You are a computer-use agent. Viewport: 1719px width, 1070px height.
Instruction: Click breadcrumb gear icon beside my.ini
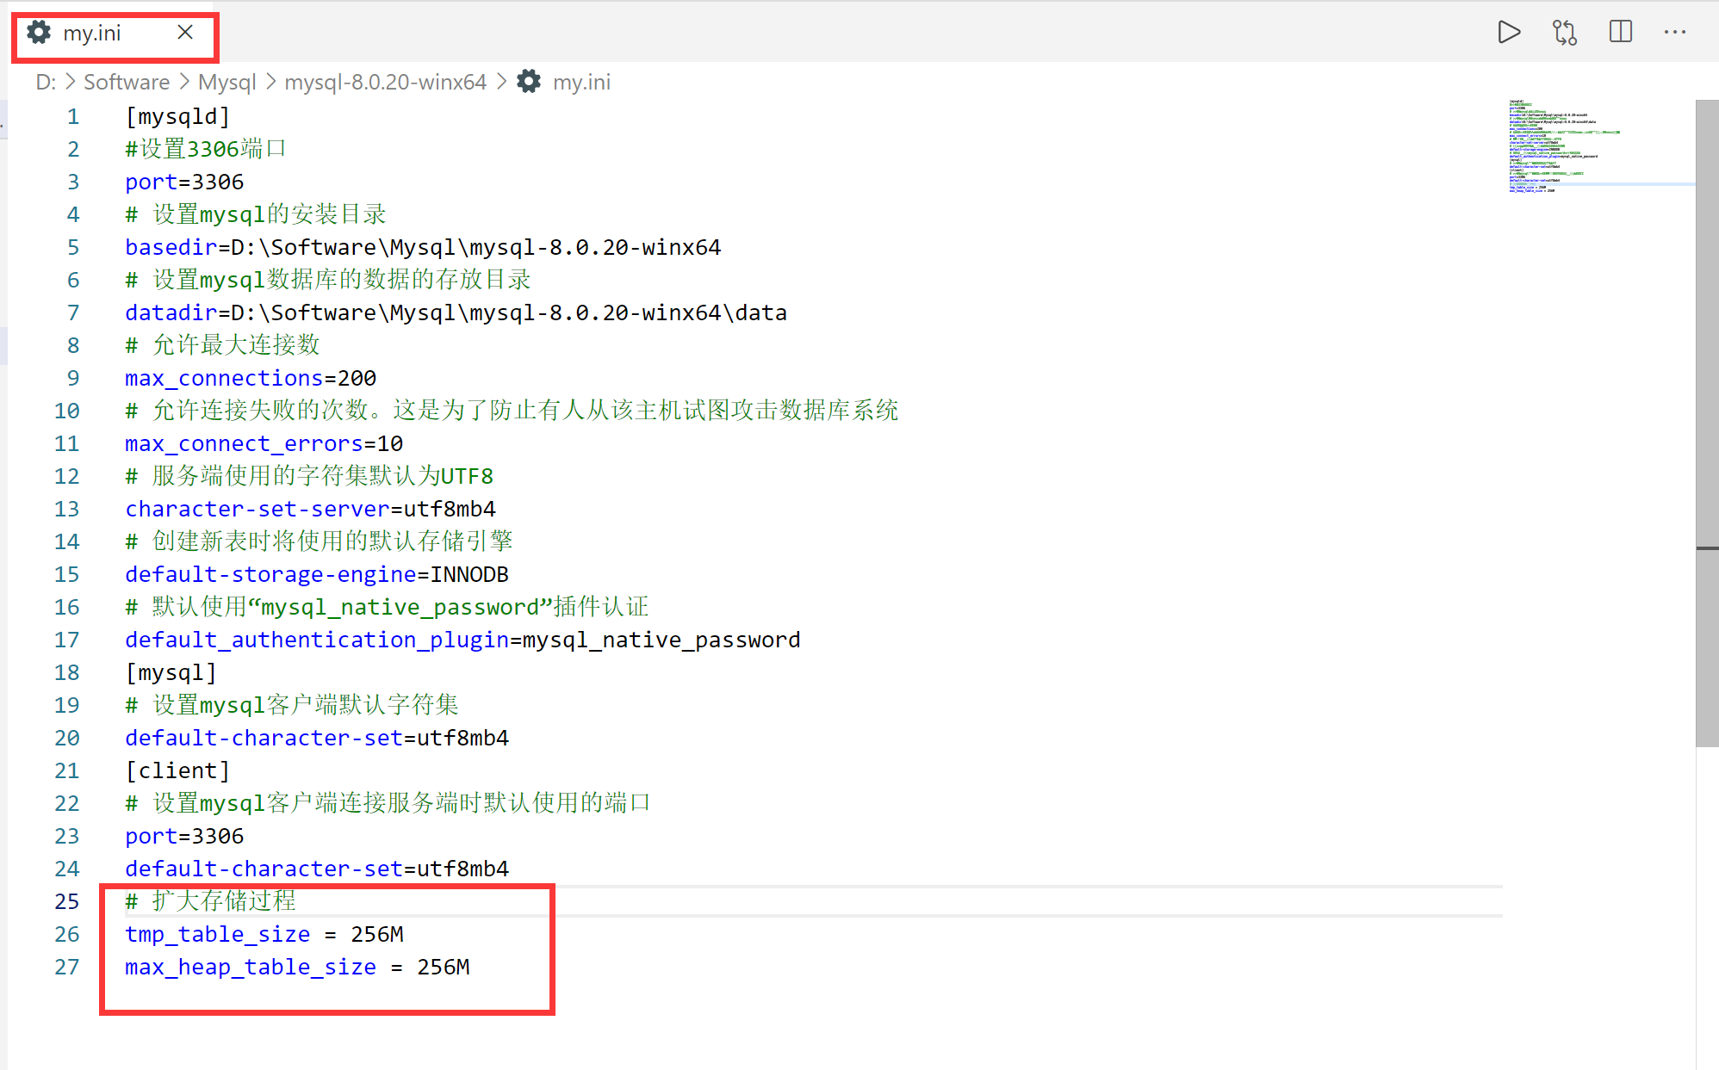point(529,82)
